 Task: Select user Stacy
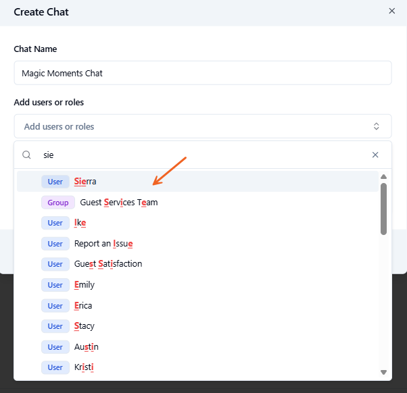coord(84,326)
